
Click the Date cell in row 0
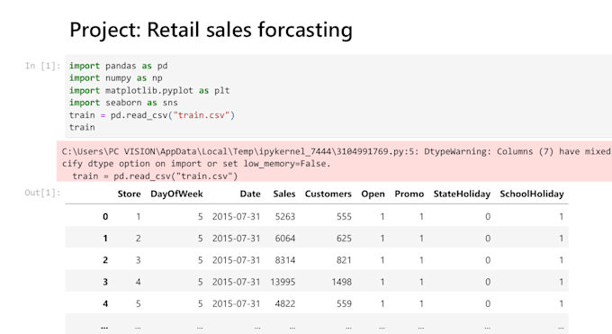click(236, 216)
